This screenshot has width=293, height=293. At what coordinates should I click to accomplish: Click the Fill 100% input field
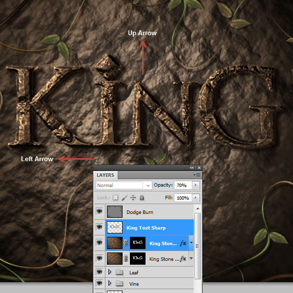pyautogui.click(x=183, y=198)
